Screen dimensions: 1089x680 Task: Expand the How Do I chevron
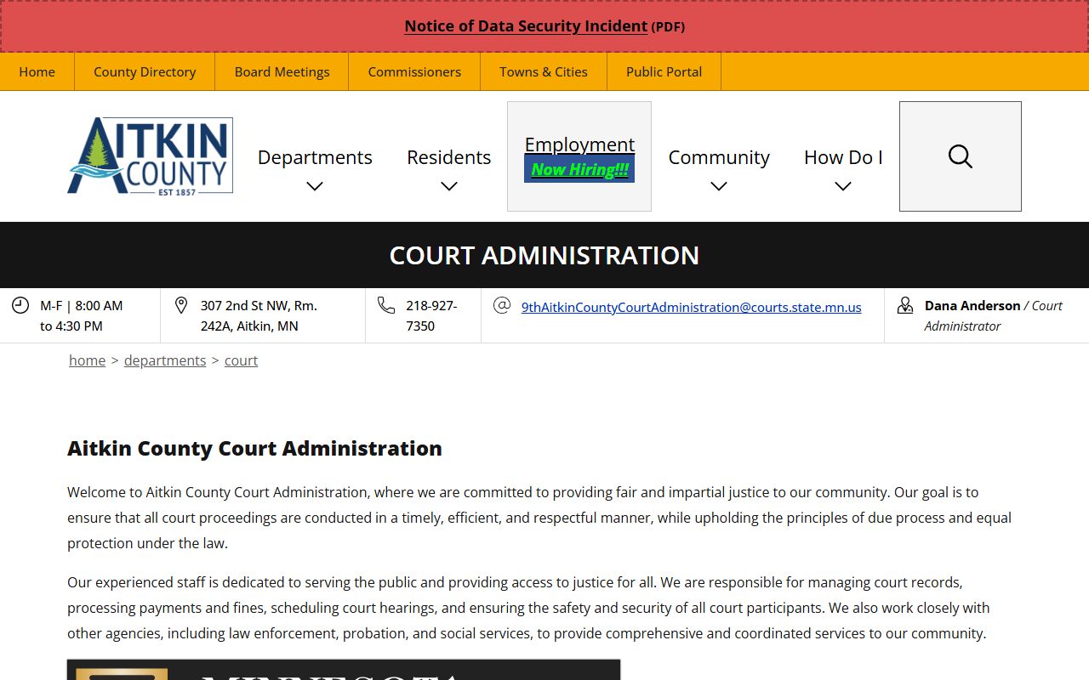tap(843, 186)
